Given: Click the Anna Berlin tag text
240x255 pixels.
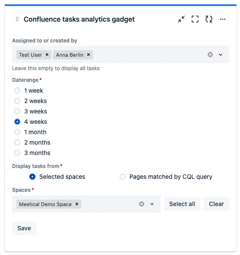Looking at the screenshot, I should tap(70, 55).
